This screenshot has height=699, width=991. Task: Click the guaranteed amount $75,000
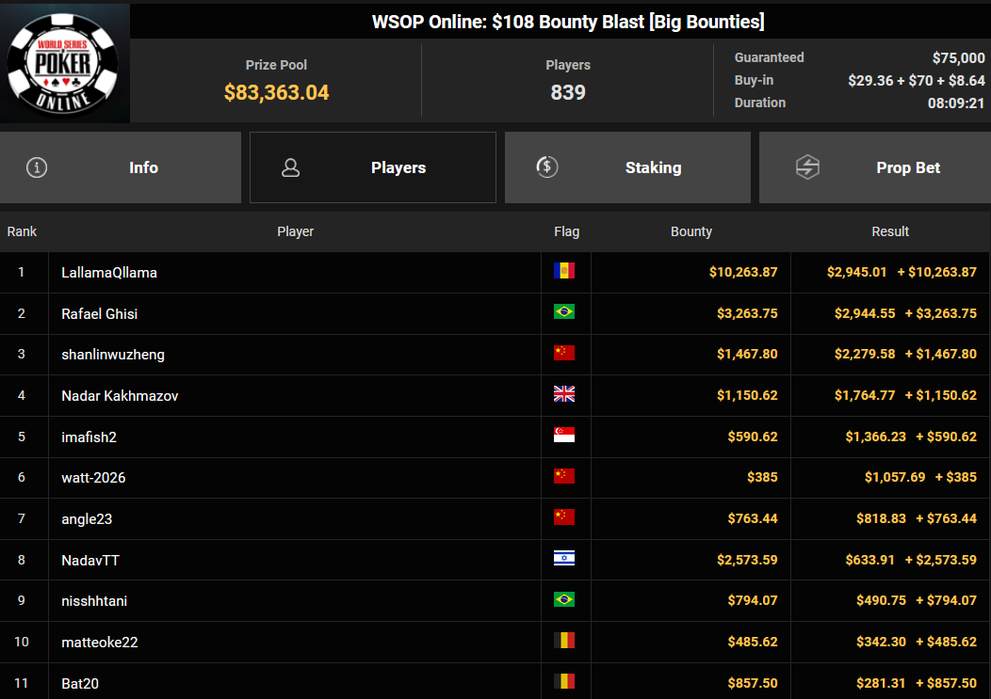point(958,58)
